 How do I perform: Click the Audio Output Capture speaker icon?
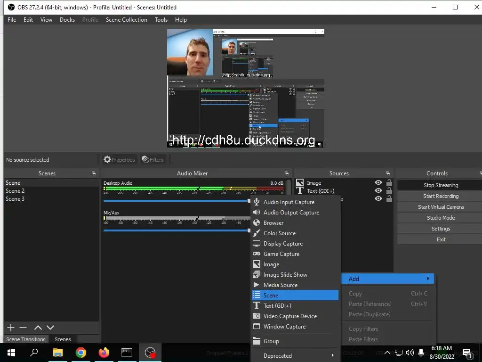coord(257,213)
